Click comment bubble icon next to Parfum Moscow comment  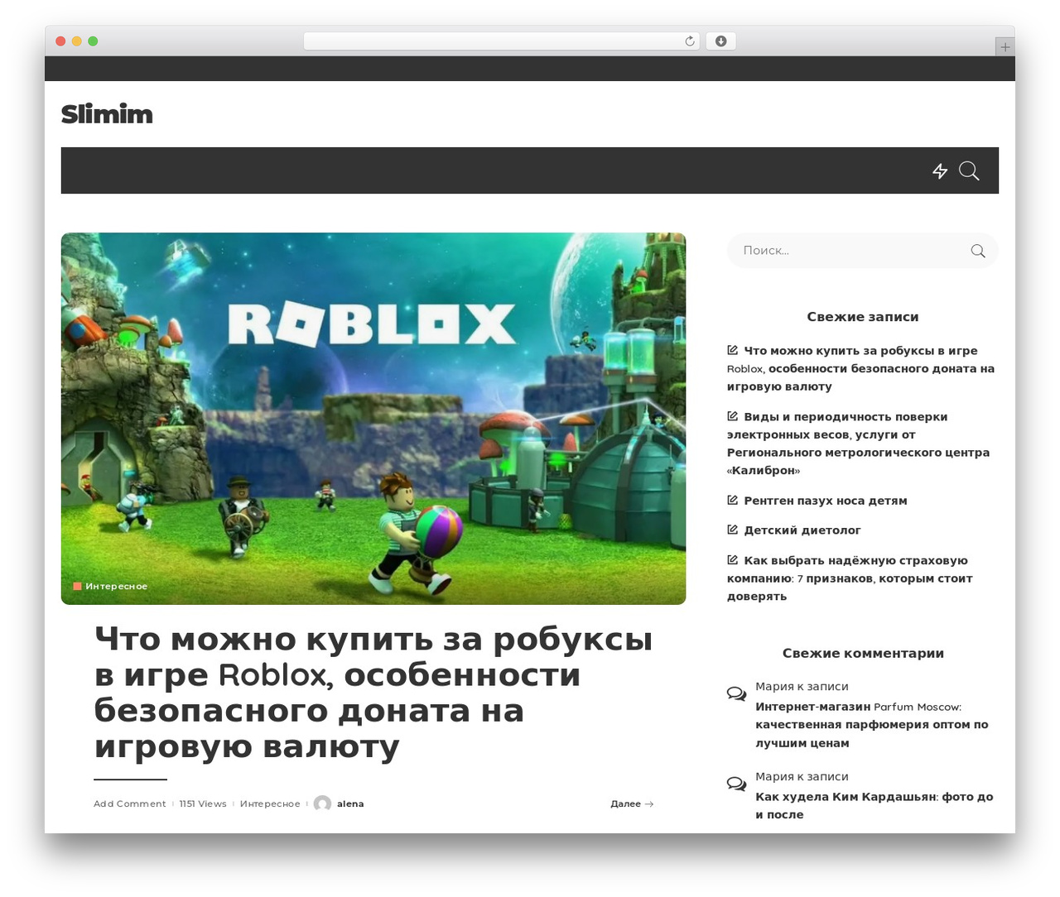point(736,693)
